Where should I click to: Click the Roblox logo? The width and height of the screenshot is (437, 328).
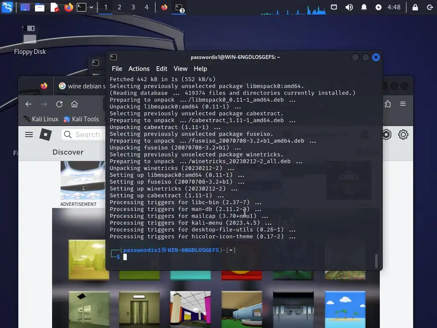click(45, 135)
